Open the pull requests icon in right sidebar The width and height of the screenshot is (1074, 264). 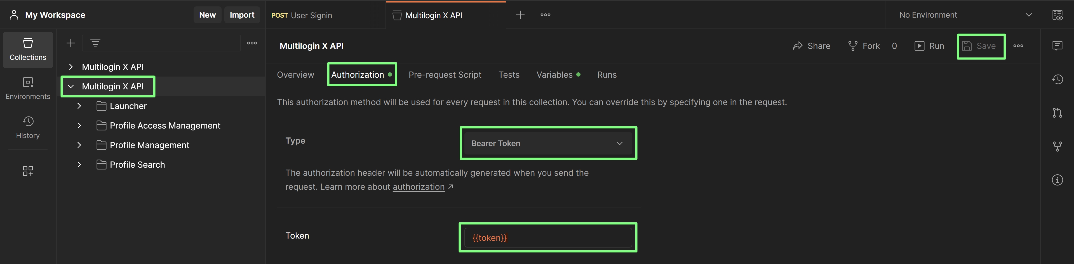(x=1057, y=113)
